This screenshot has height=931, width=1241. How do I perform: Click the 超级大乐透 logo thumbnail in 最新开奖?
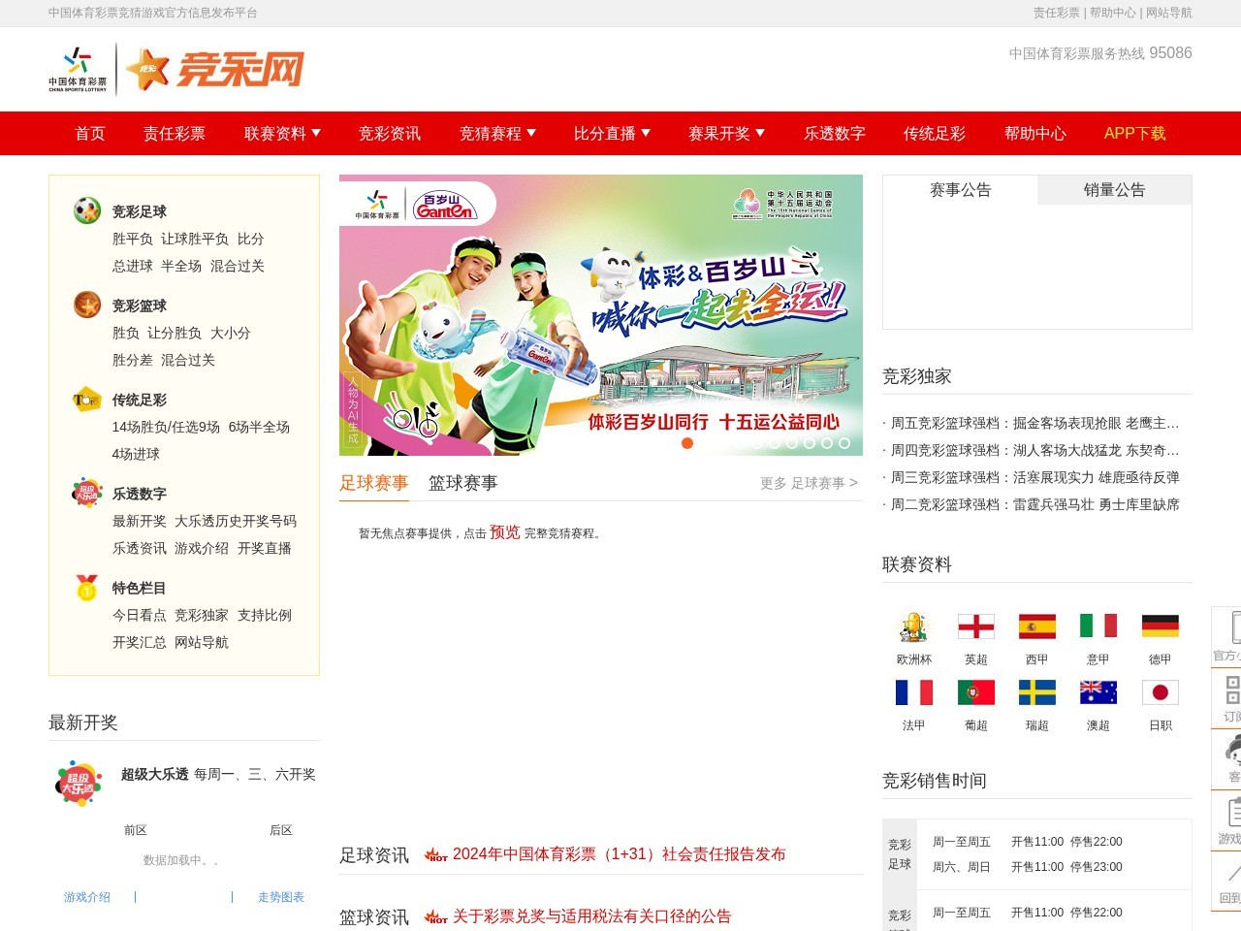coord(79,781)
